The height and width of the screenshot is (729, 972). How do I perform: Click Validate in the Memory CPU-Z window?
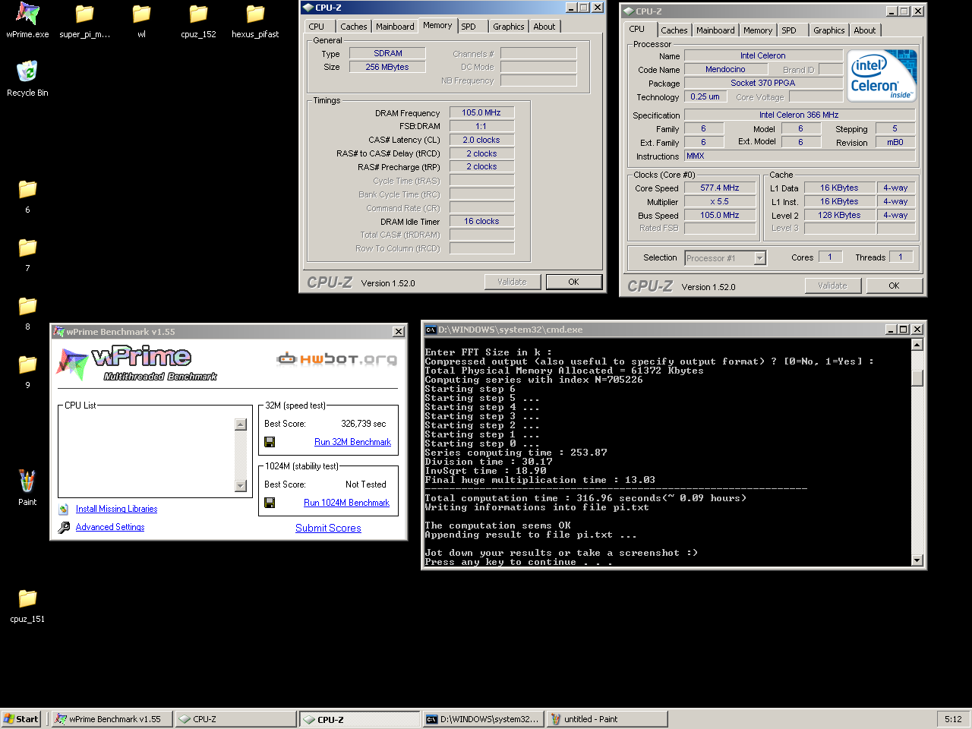point(512,282)
